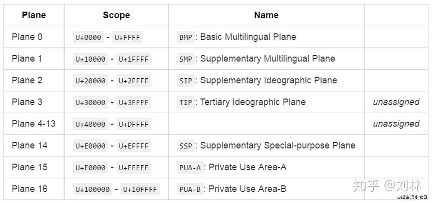
Task: Select the U+10000 code tag
Action: click(90, 59)
